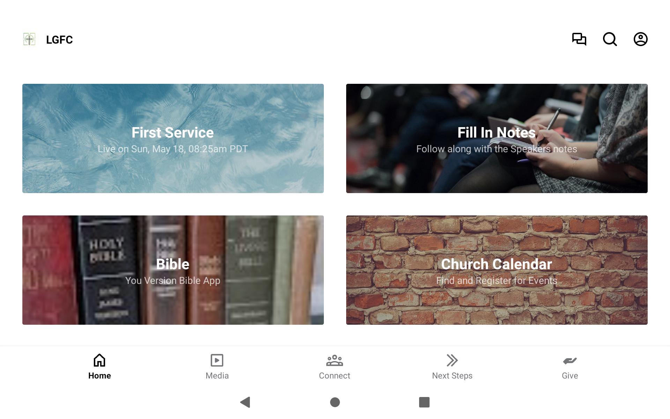Open the Church Calendar events card
The width and height of the screenshot is (670, 419).
pos(497,270)
